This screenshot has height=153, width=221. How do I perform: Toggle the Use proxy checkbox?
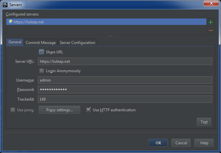[13, 110]
